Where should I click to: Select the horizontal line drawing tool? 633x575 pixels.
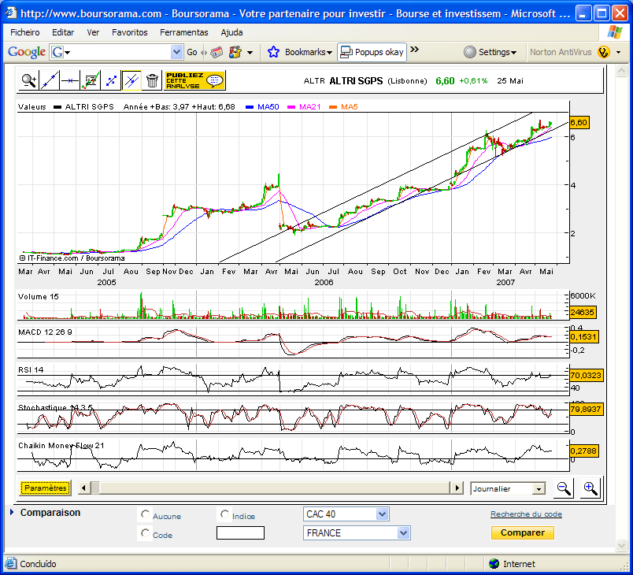pyautogui.click(x=70, y=80)
